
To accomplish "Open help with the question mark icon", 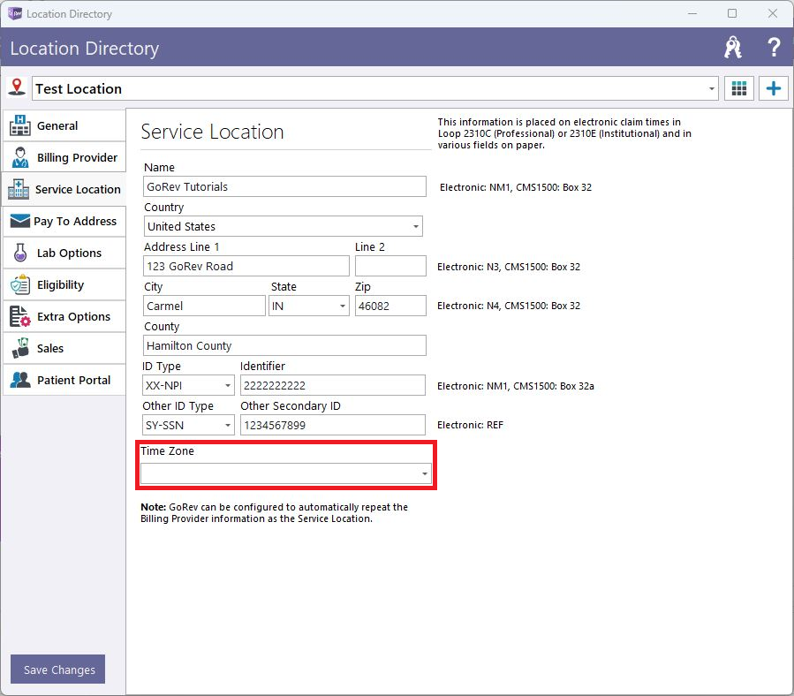I will pyautogui.click(x=773, y=48).
